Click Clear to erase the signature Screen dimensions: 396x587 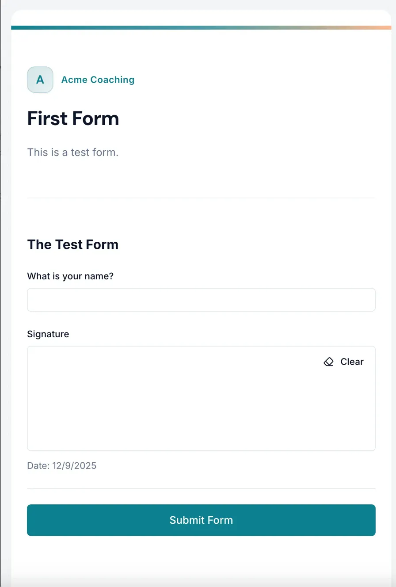click(x=351, y=362)
